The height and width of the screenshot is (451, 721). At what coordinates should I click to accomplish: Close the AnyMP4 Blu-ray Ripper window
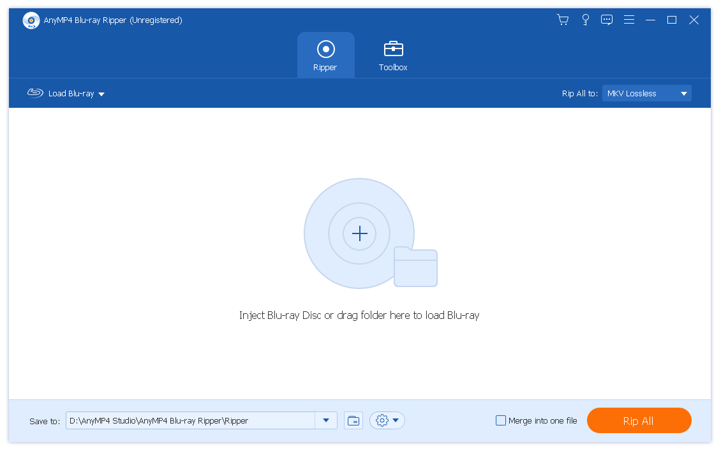pyautogui.click(x=694, y=20)
